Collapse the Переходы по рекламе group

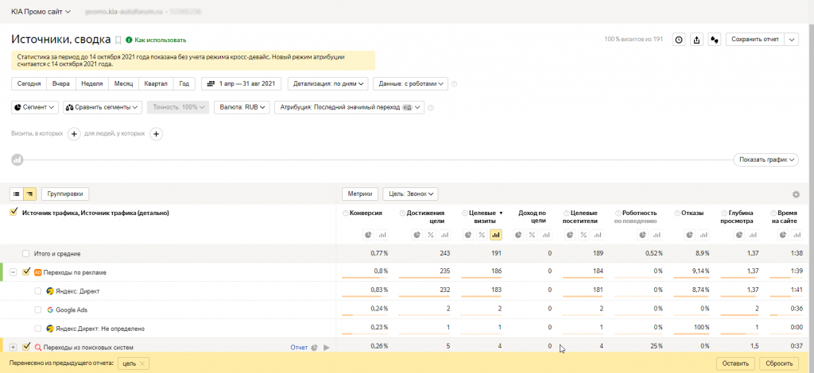click(x=14, y=272)
